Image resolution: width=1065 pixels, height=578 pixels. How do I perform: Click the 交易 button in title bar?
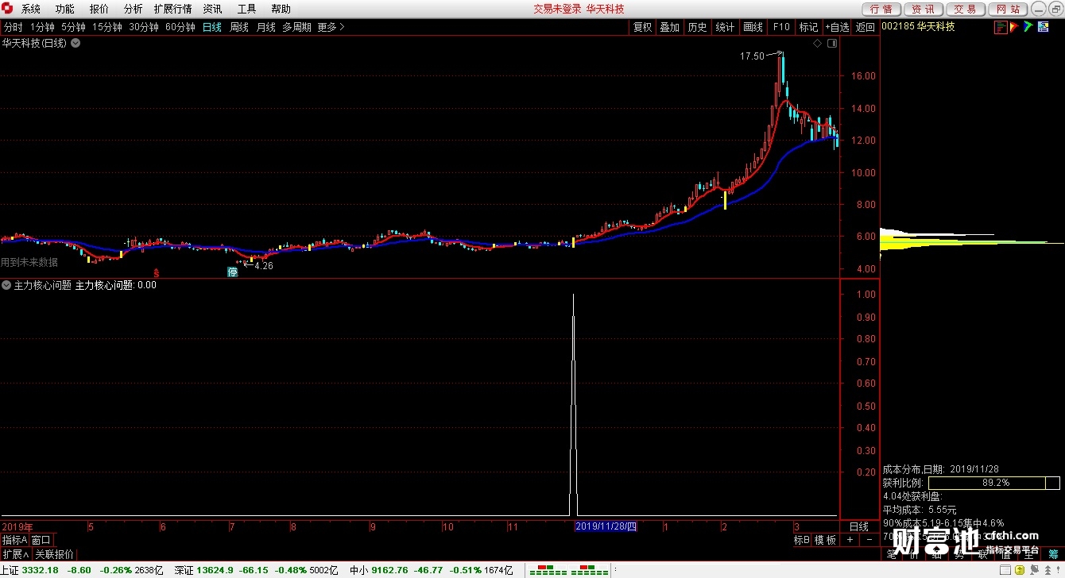coord(965,9)
